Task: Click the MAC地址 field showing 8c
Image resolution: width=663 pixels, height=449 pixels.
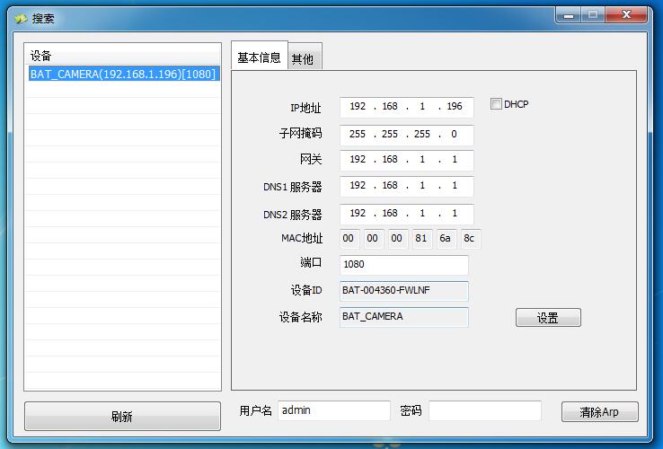Action: coord(470,239)
